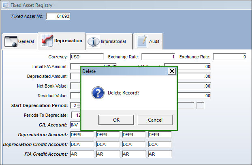The height and width of the screenshot is (165, 252).
Task: Click the fourth Depreciation Credit Account DCA field
Action: 160,144
